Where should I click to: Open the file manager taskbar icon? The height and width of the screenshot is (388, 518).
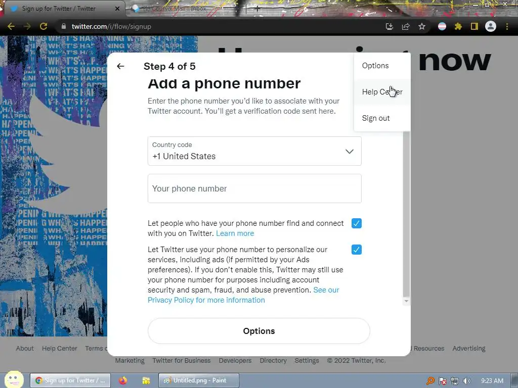tap(146, 380)
